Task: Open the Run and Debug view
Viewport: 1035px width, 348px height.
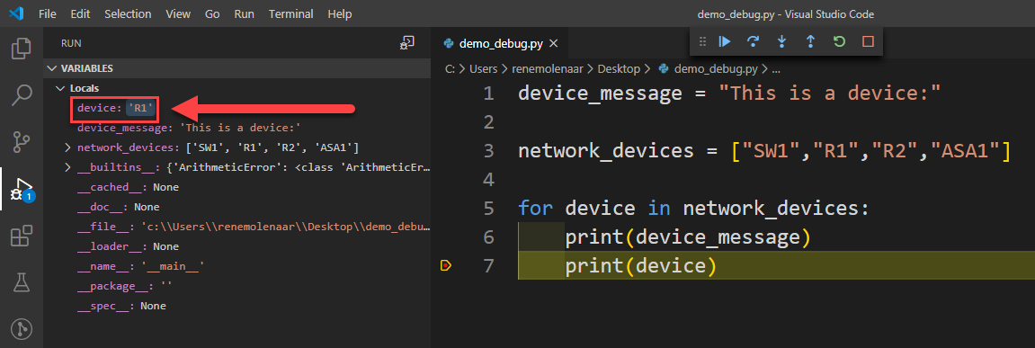Action: 22,189
